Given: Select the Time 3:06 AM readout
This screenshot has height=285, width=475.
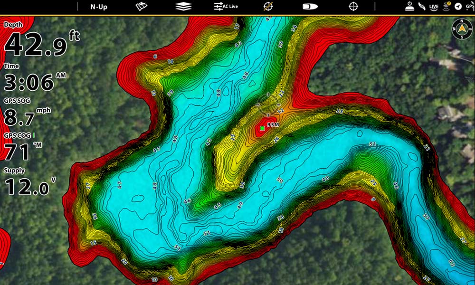Looking at the screenshot, I should (x=35, y=77).
